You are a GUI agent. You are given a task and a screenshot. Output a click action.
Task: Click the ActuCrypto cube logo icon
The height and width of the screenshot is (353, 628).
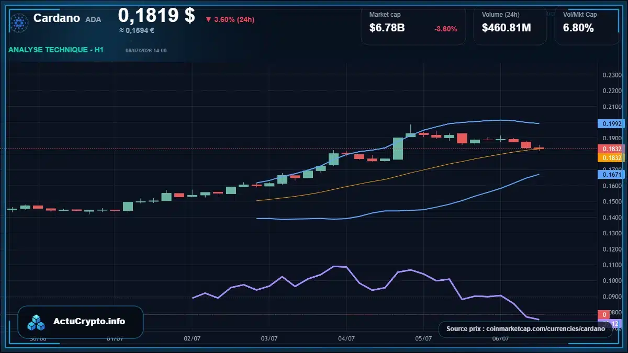click(36, 322)
